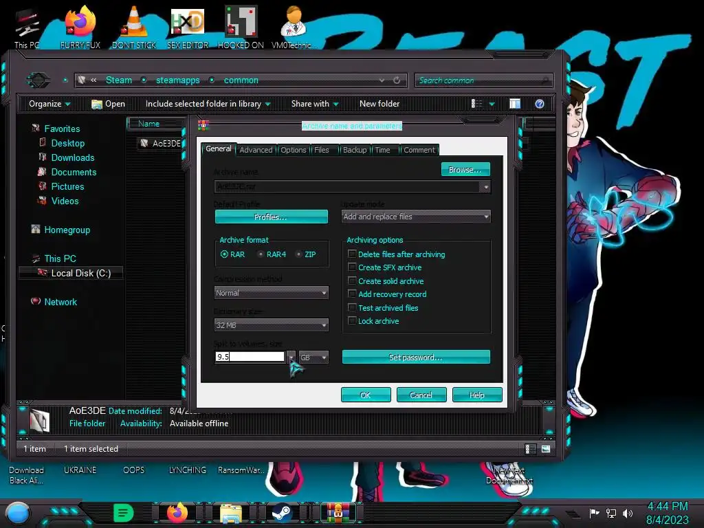Open WinRAR from the taskbar
Screen dimensions: 704x528
(338, 513)
